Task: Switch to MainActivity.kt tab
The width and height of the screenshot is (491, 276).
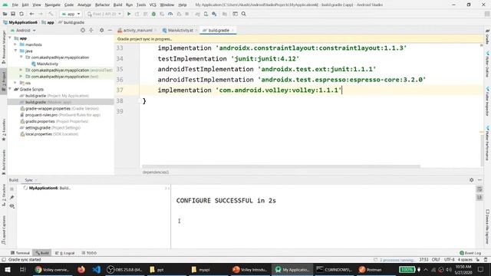Action: pyautogui.click(x=180, y=31)
